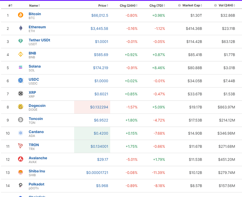Click the Bitcoin coin logo icon

click(20, 15)
